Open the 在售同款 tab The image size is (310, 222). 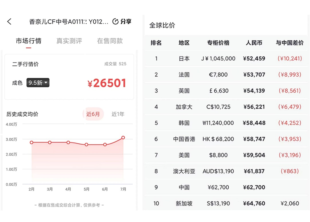(x=110, y=41)
